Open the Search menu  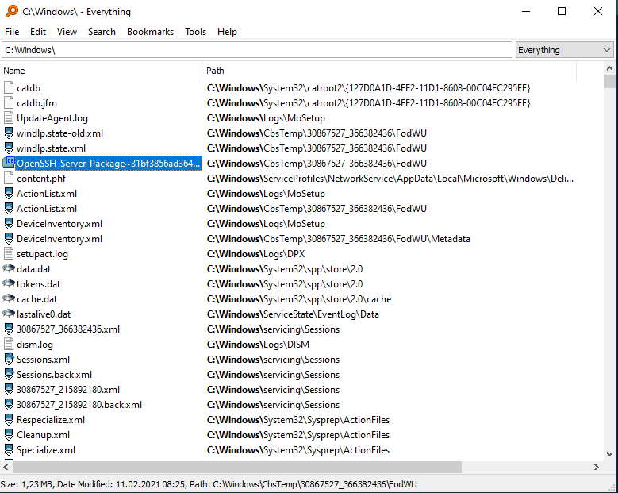click(102, 32)
